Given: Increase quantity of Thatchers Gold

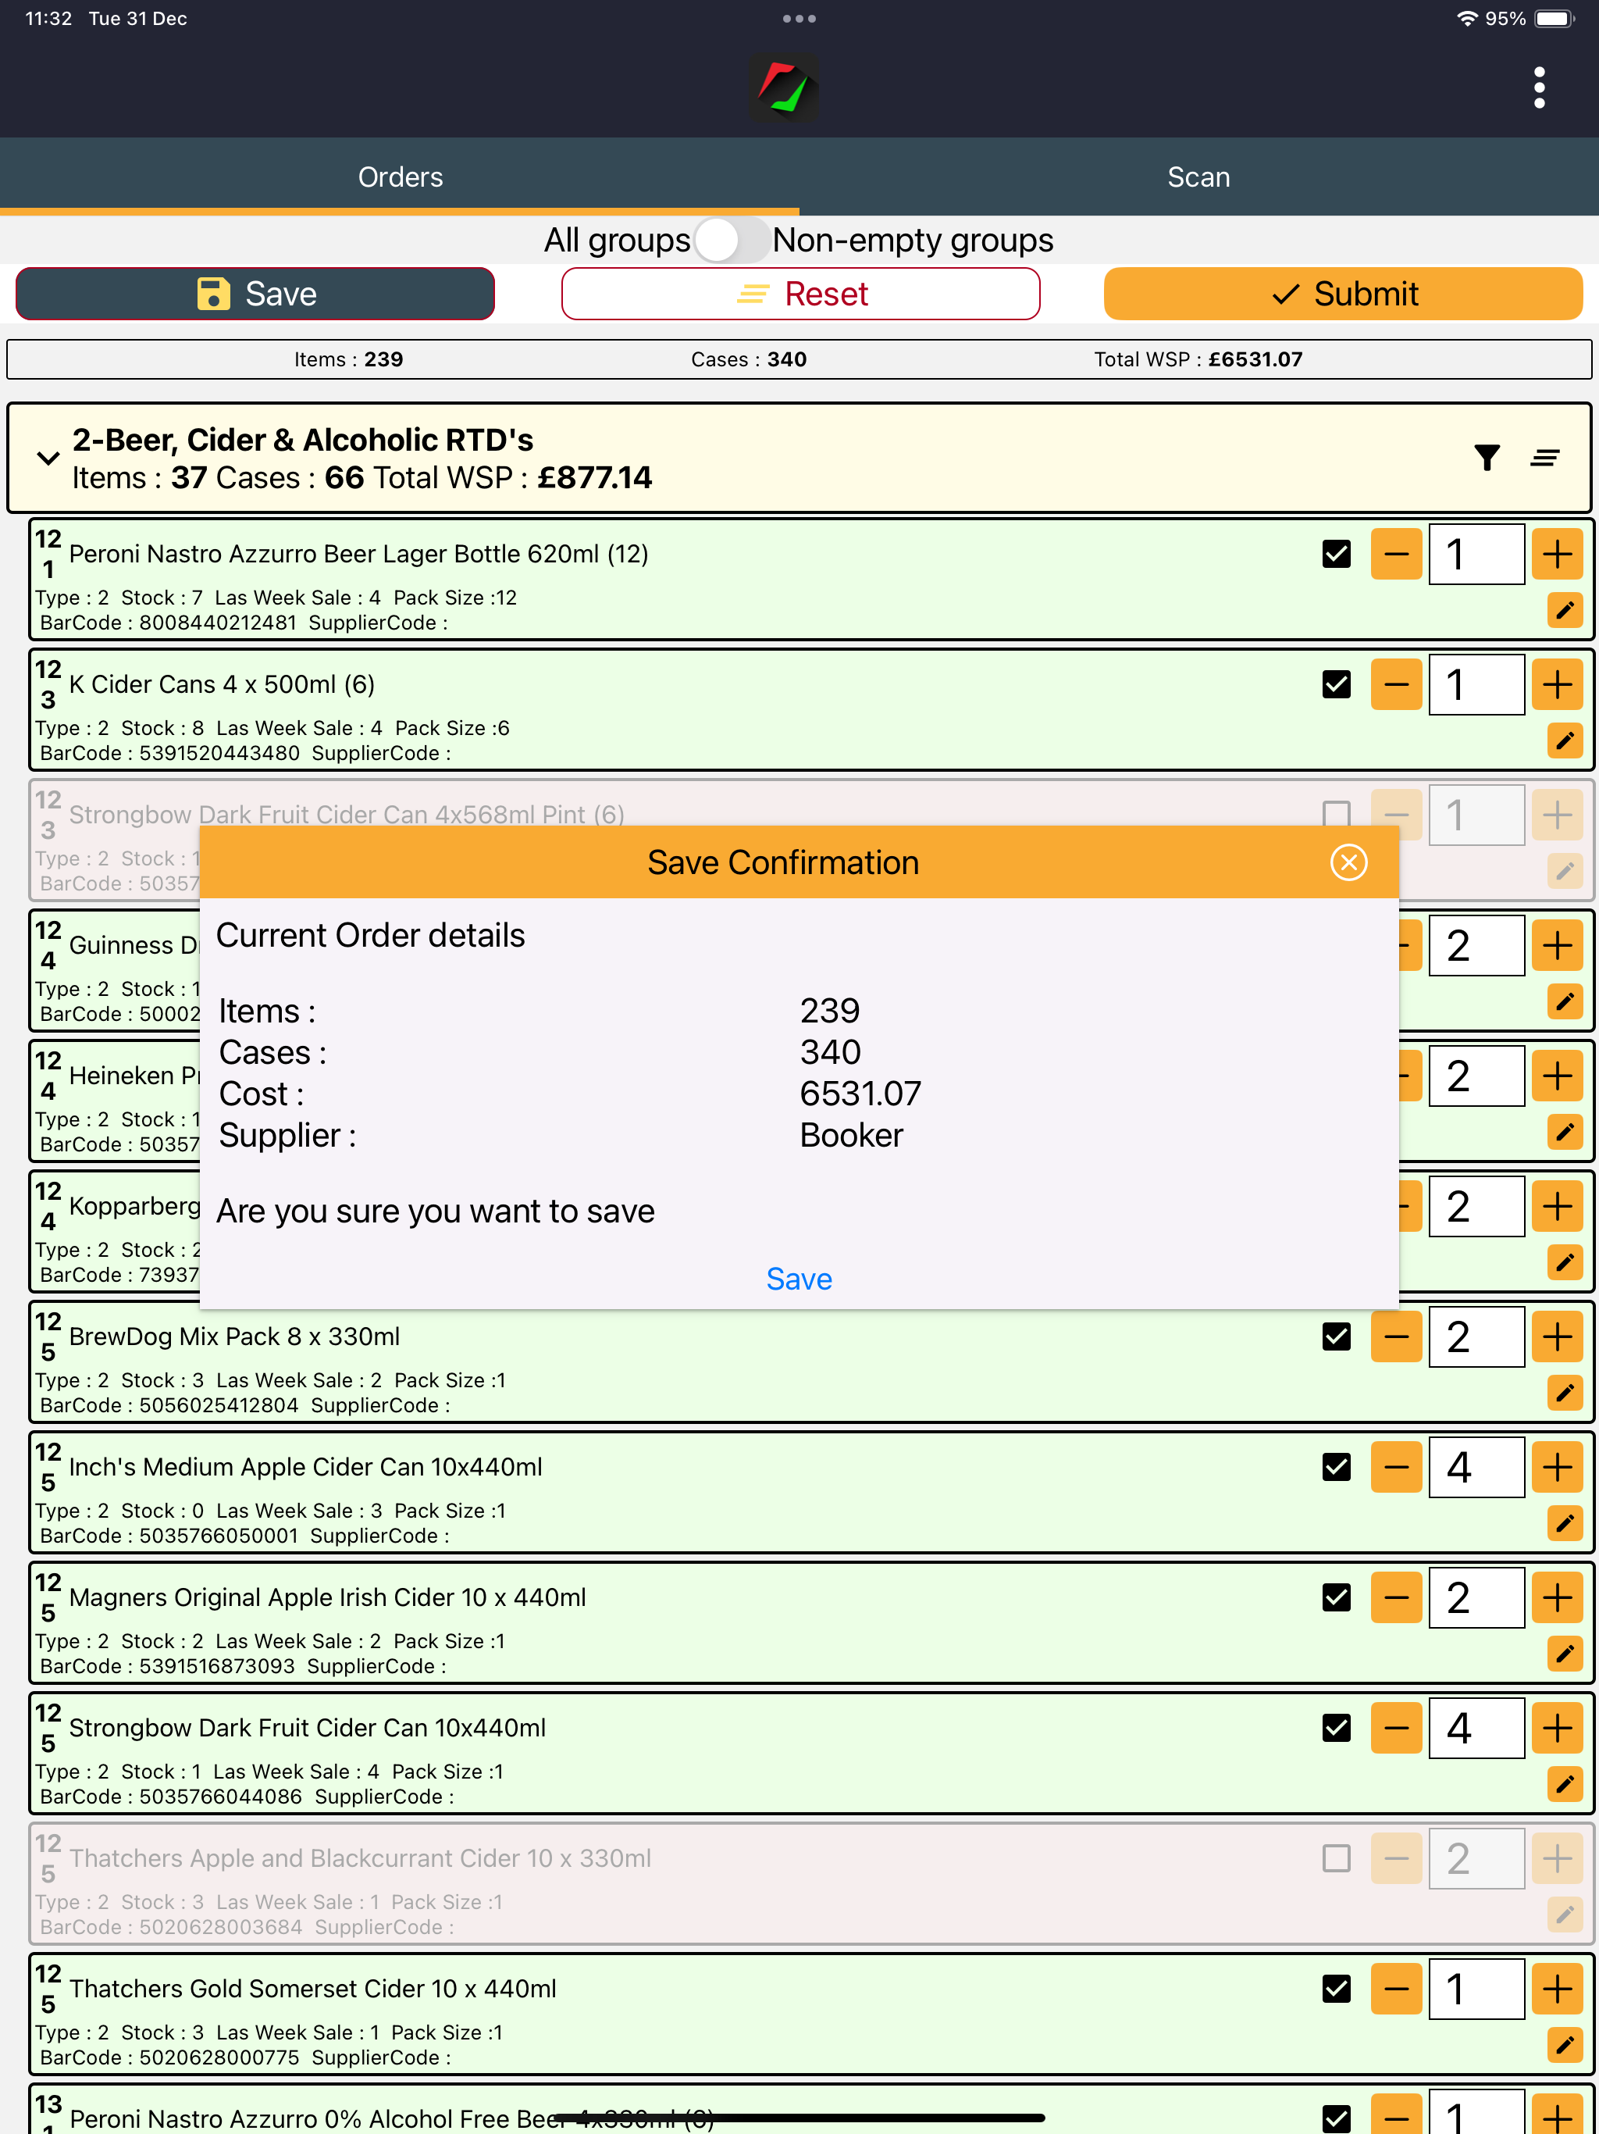Looking at the screenshot, I should pyautogui.click(x=1558, y=1989).
